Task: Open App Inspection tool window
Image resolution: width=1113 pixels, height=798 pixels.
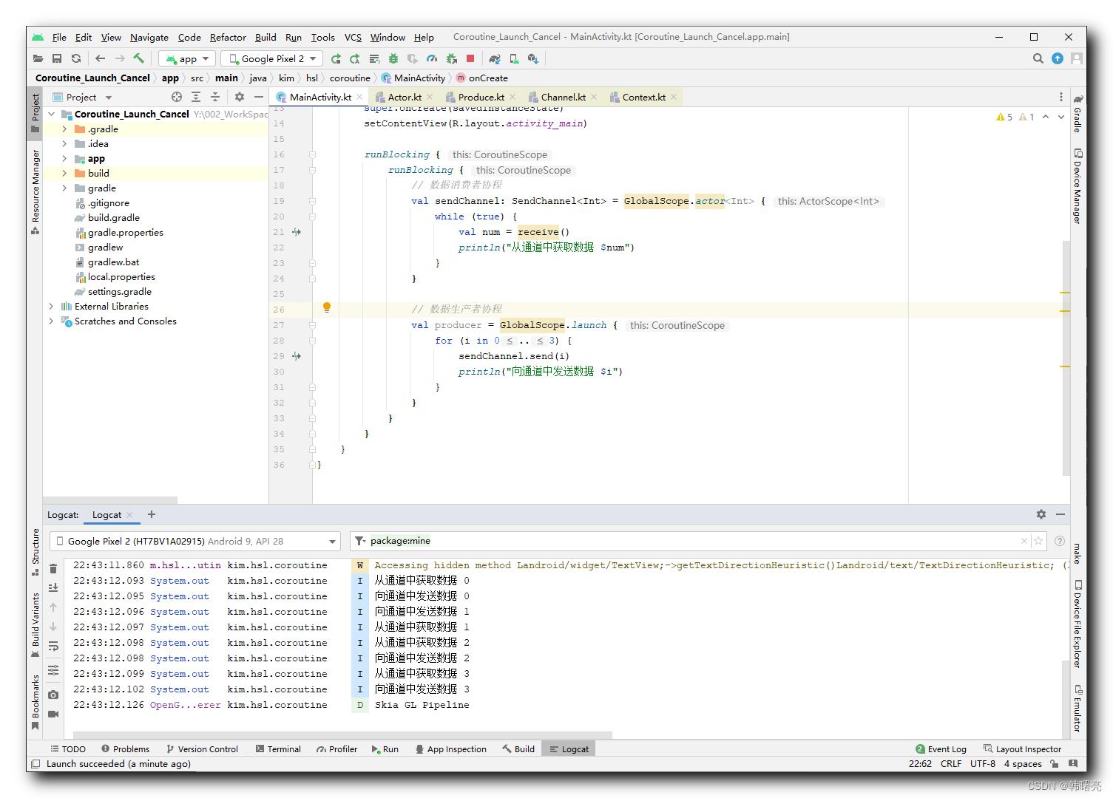Action: (450, 748)
